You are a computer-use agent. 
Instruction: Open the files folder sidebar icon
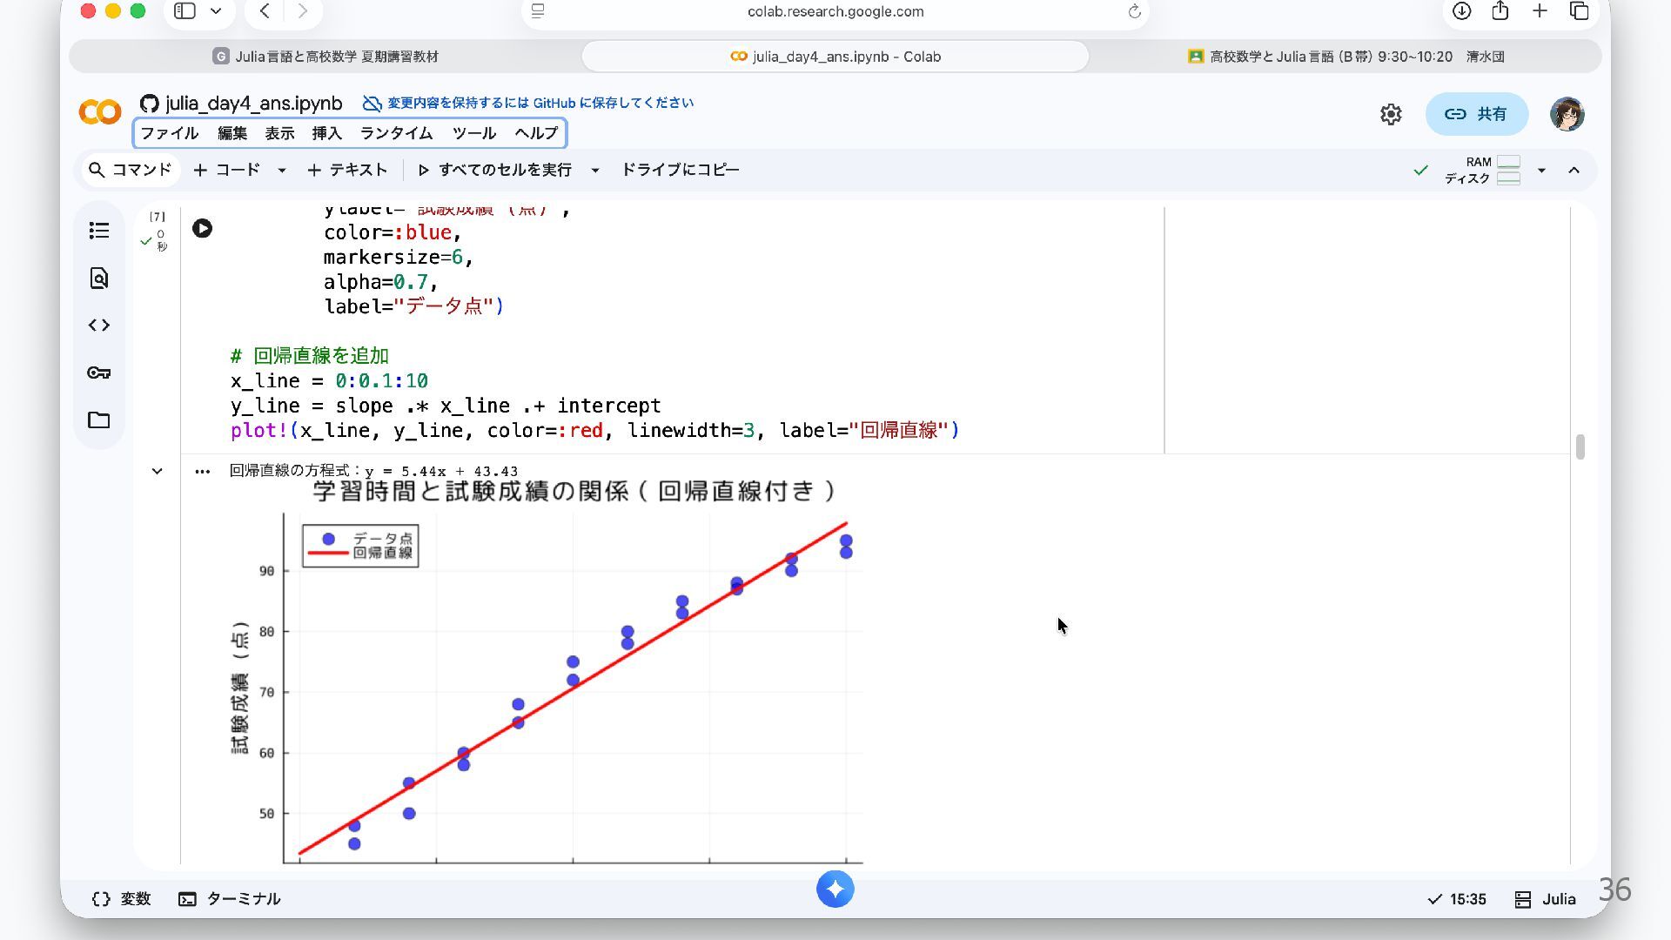click(99, 420)
